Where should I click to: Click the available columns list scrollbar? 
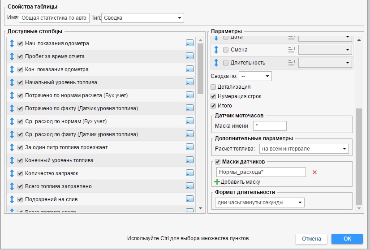click(200, 67)
